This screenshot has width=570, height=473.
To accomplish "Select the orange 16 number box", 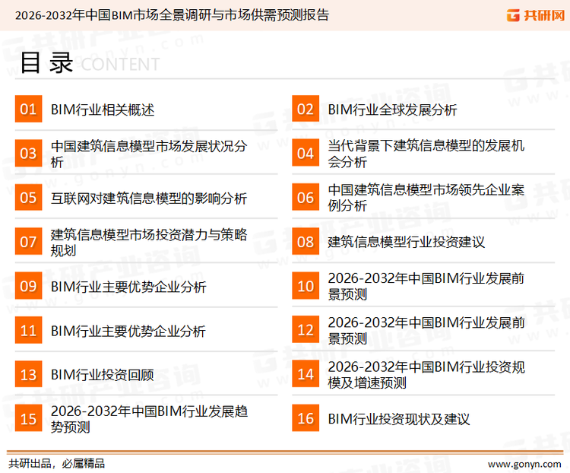I will pos(306,418).
